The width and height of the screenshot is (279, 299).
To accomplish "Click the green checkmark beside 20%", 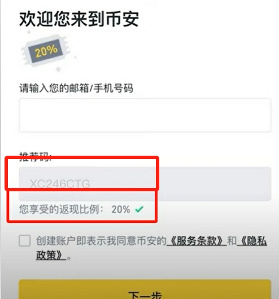I will (139, 209).
